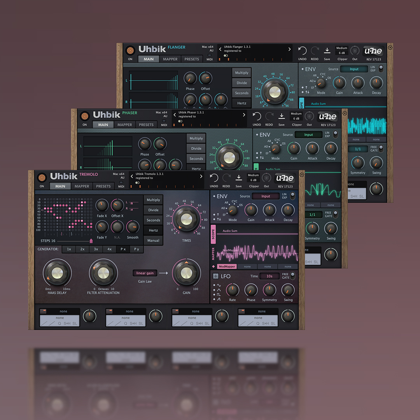Toggle the vertical MAPPER label in Tremolo scope
This screenshot has width=420, height=420.
tap(213, 254)
